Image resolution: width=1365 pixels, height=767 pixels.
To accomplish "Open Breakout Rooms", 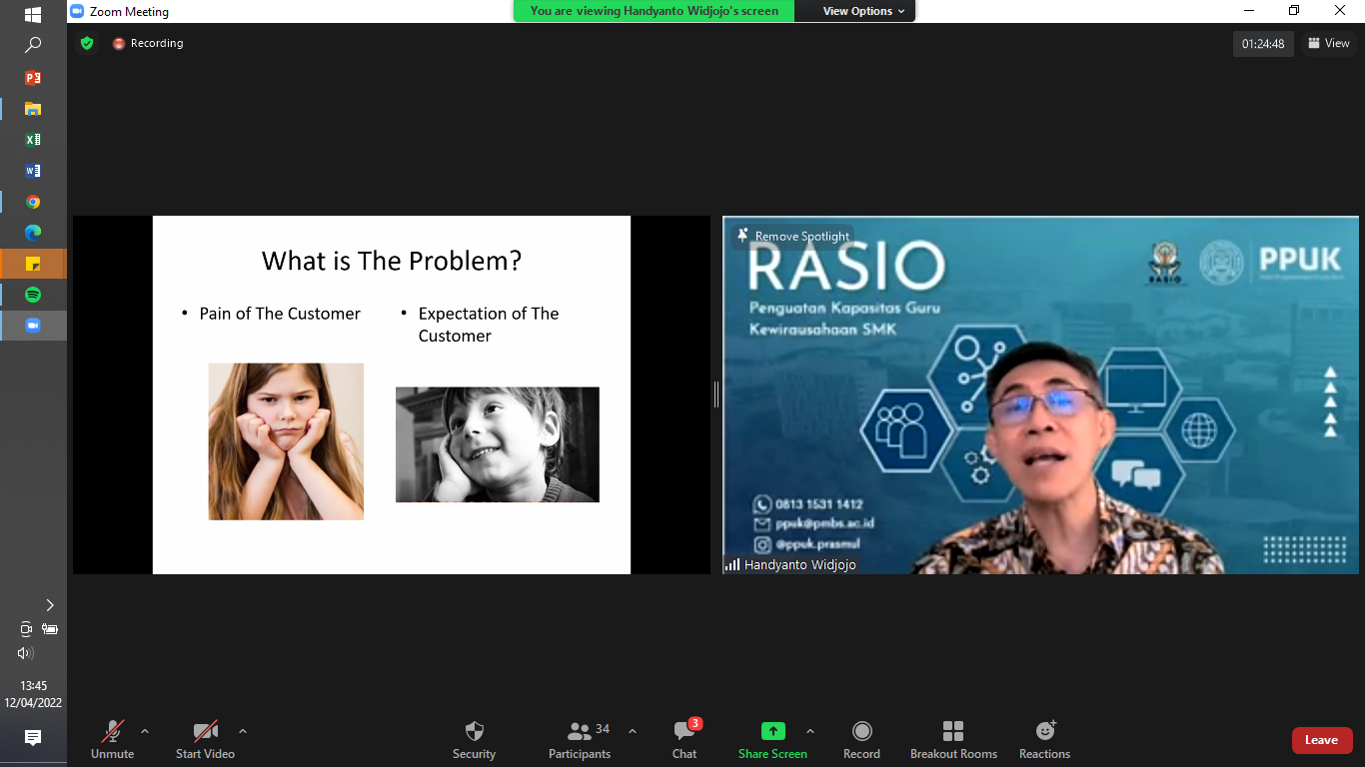I will click(953, 740).
